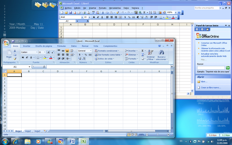
Task: Print from Excel 2003 standard toolbar
Action: click(x=84, y=13)
